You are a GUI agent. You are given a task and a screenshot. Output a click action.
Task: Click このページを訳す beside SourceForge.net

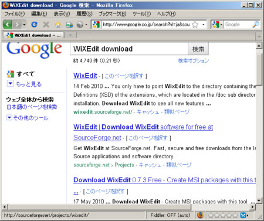pyautogui.click(x=148, y=138)
